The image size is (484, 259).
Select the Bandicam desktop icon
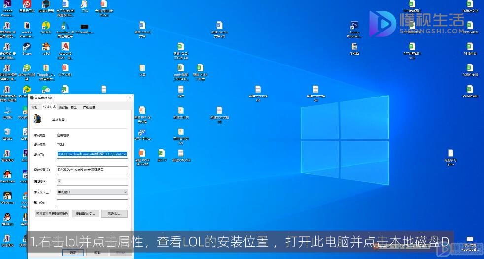coord(7,177)
